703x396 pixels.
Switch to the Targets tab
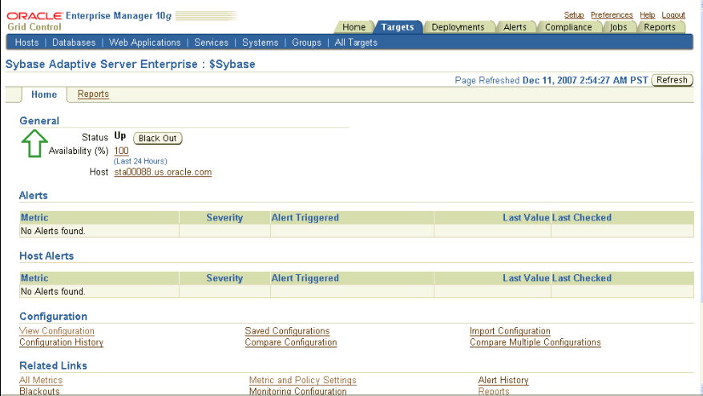point(398,27)
